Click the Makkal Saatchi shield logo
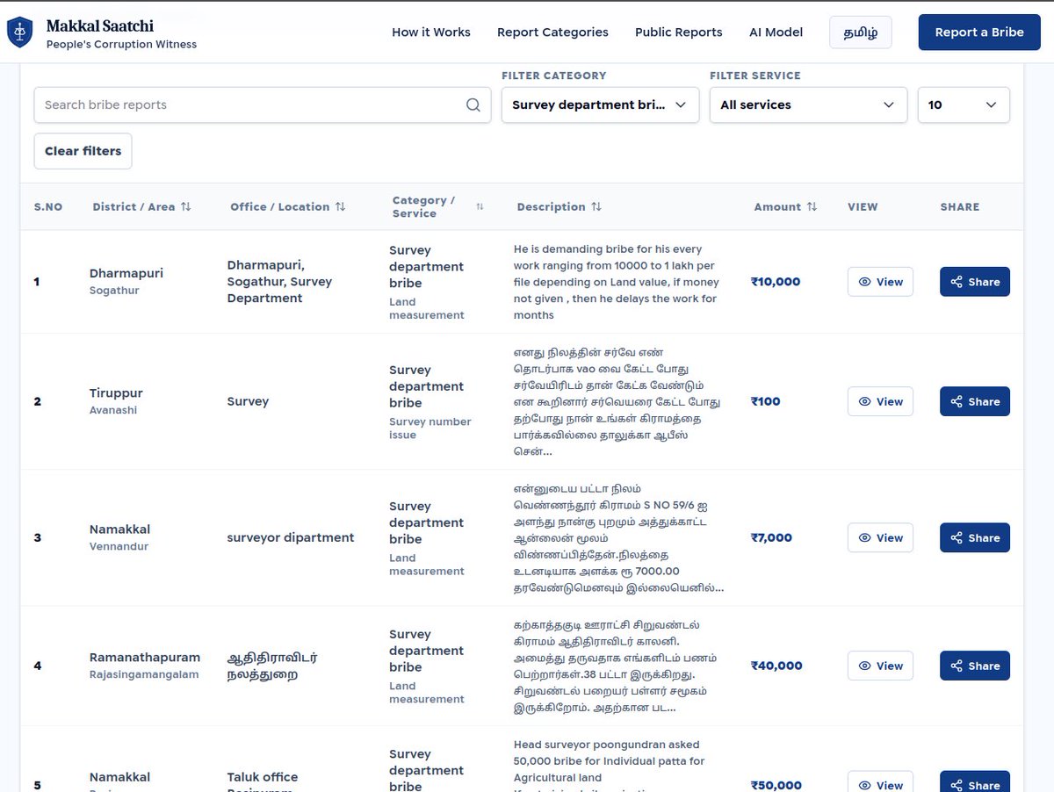 19,32
